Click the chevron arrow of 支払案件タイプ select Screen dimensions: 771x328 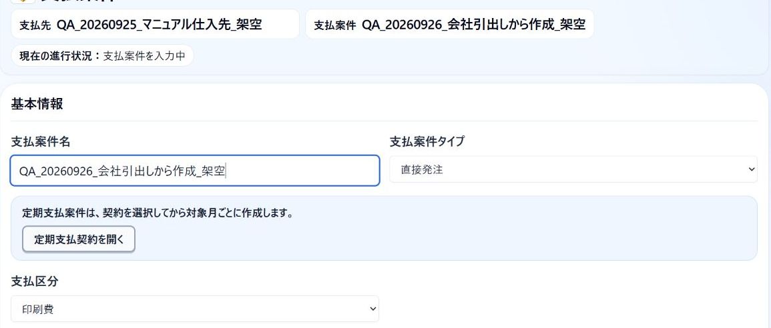(x=751, y=169)
